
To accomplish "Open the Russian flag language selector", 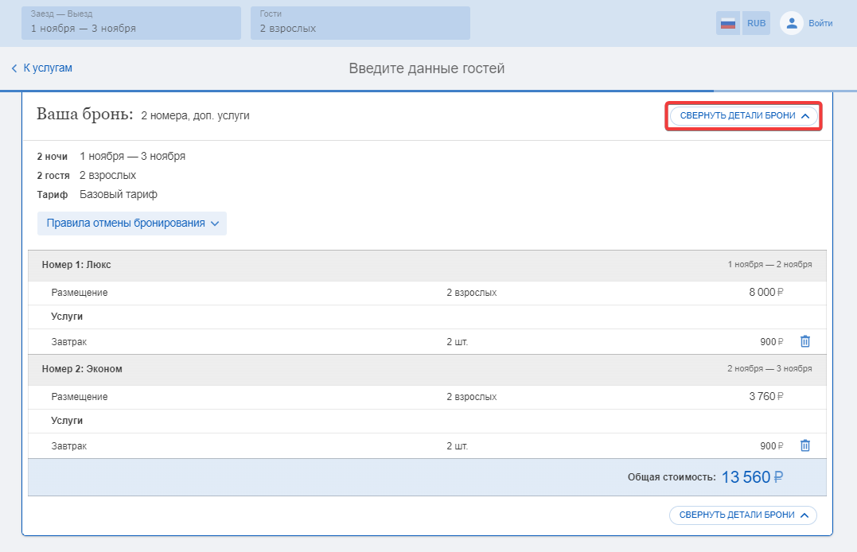I will click(728, 23).
